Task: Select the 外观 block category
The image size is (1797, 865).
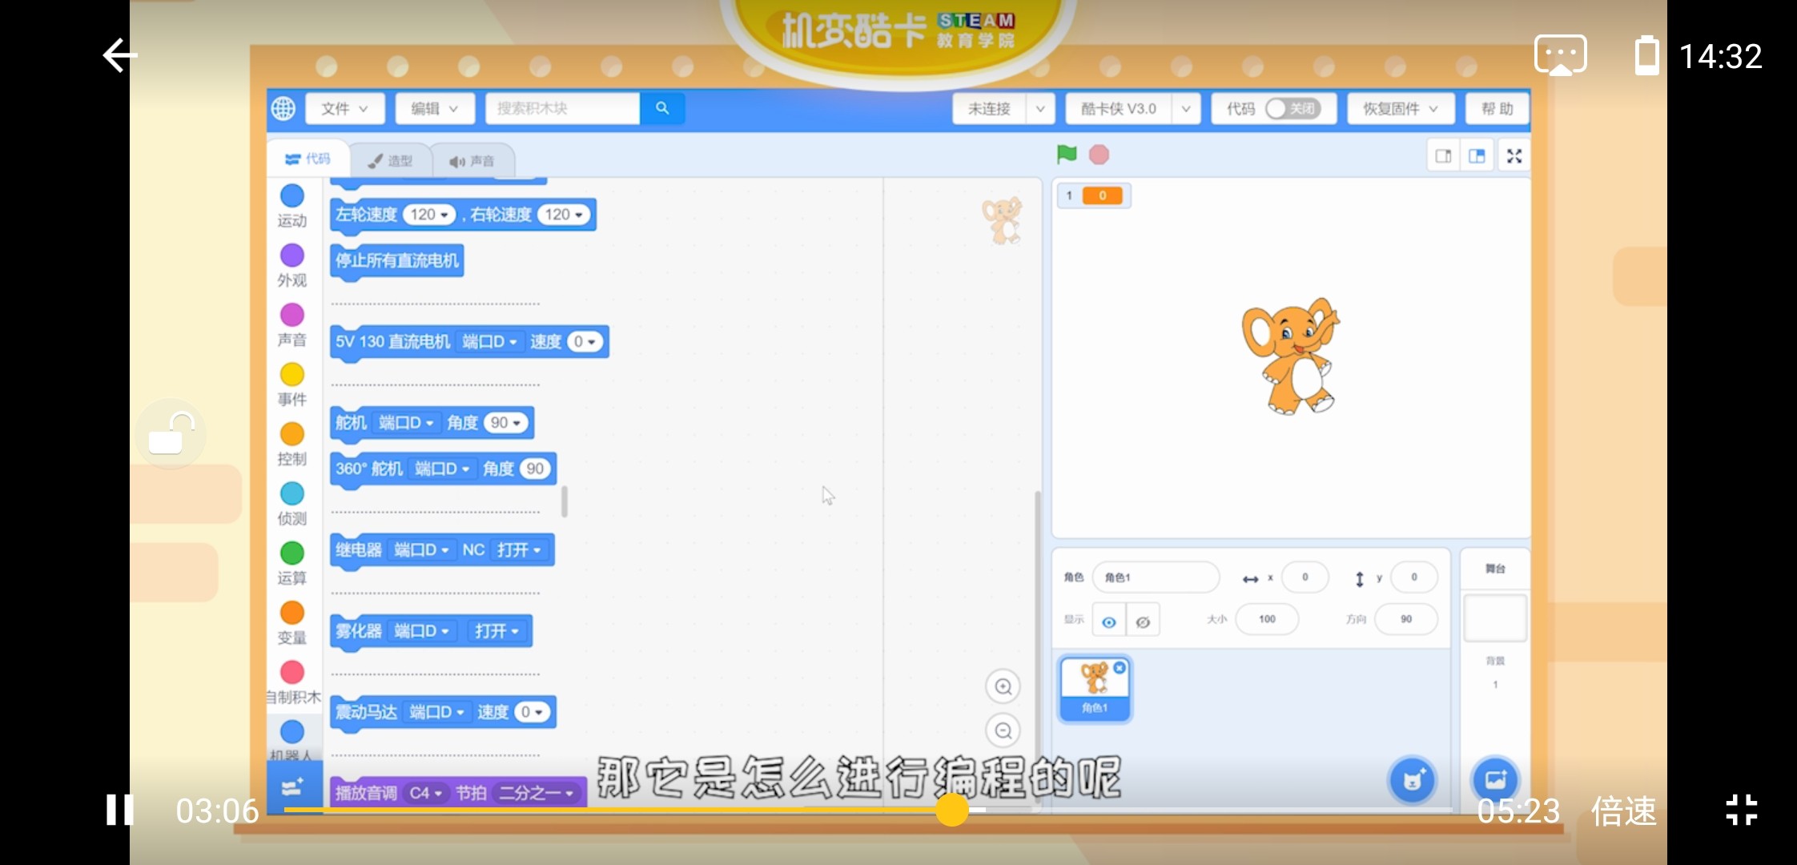Action: [292, 265]
